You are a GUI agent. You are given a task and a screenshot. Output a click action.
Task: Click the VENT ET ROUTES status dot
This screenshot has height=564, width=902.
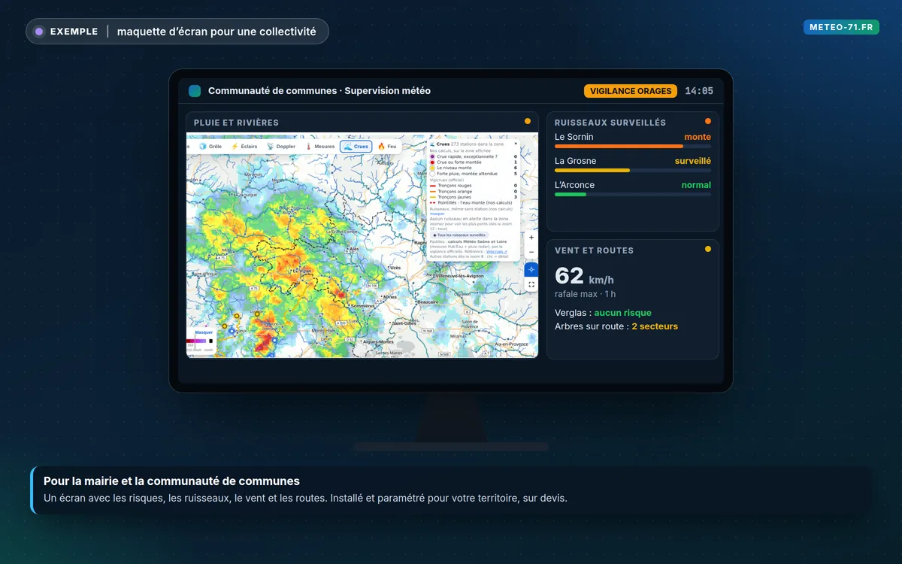(x=708, y=249)
